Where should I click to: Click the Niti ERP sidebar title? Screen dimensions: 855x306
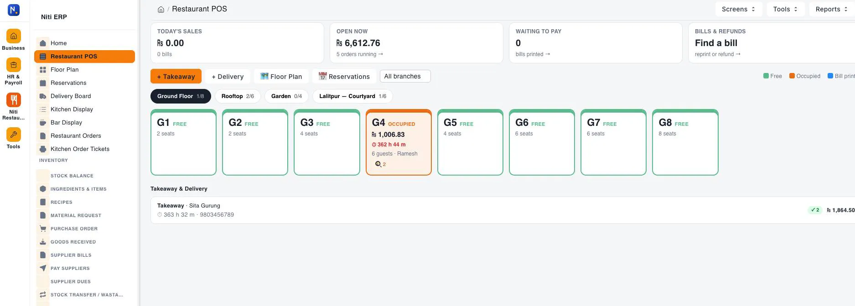click(54, 17)
